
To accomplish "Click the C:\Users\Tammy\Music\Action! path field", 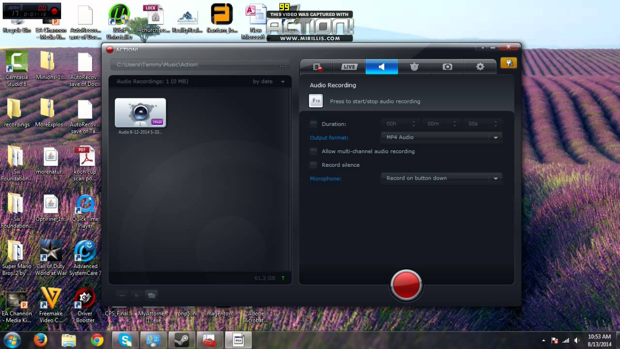I will (194, 64).
